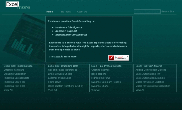Click the Search Site button
The image size is (182, 136).
click(168, 11)
